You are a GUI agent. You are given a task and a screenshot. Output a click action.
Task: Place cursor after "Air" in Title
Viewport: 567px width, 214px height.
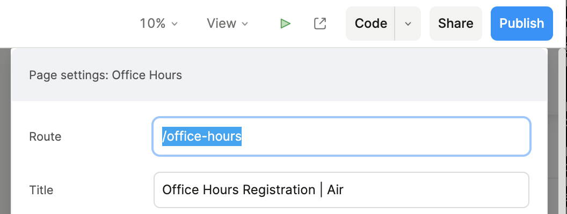coord(344,189)
